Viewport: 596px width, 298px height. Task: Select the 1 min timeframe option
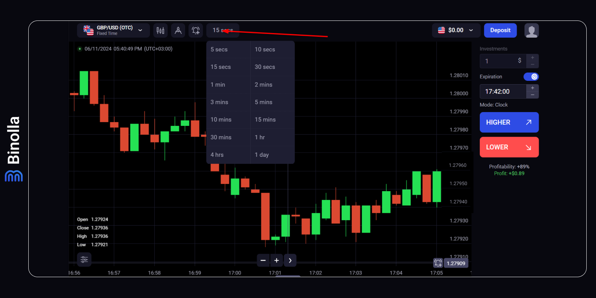218,85
